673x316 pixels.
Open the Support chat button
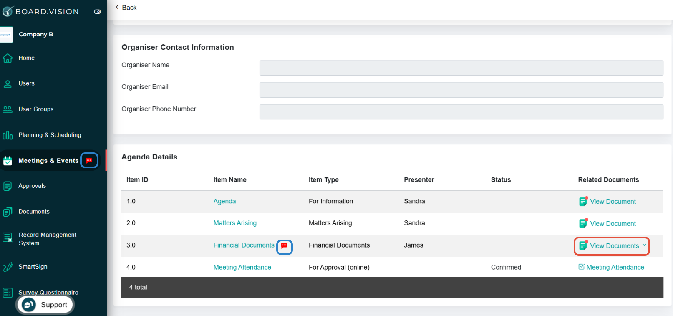(x=45, y=305)
